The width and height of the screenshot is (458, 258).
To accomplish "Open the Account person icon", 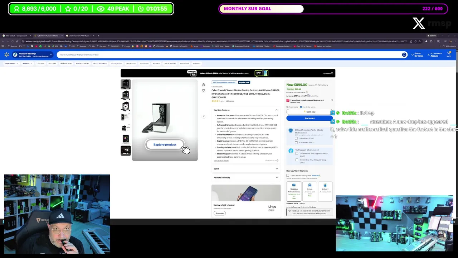I will coord(429,55).
